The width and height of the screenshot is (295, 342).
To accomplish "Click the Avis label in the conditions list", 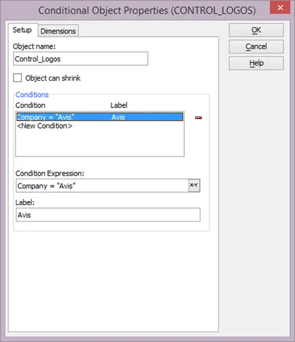I will [118, 117].
